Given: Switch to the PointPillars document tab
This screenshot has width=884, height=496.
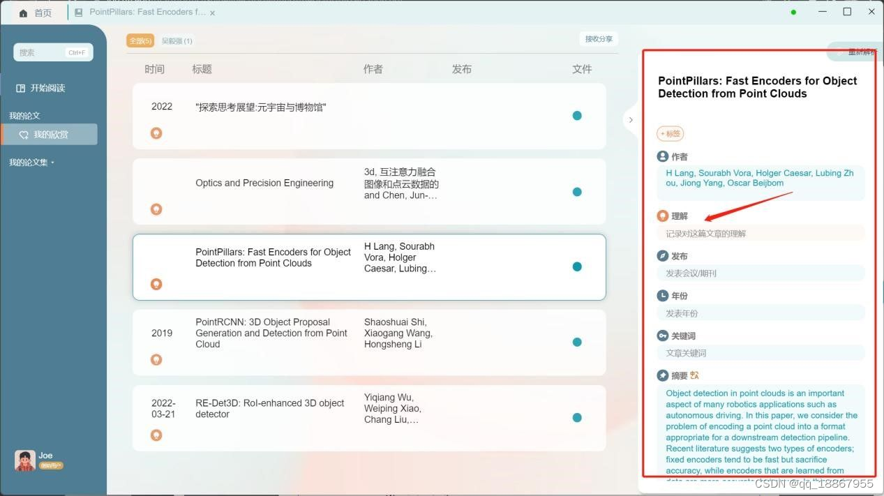Looking at the screenshot, I should (145, 13).
